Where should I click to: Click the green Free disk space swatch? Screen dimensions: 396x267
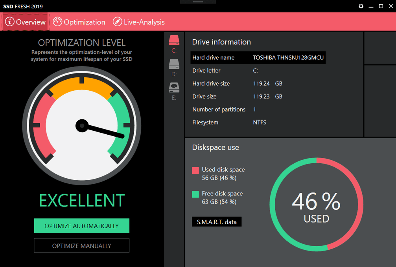click(195, 194)
